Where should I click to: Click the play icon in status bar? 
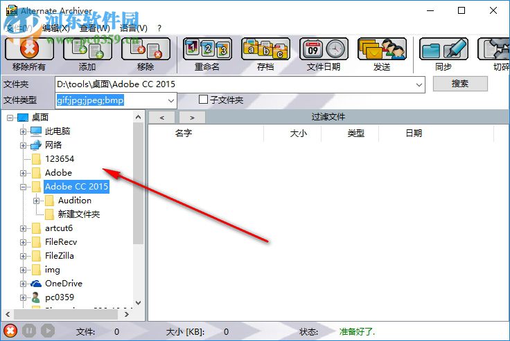tap(48, 331)
